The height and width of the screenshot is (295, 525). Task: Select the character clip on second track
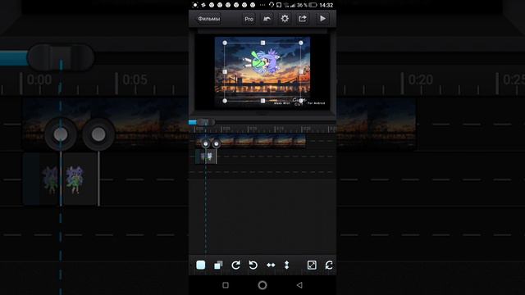coord(206,157)
